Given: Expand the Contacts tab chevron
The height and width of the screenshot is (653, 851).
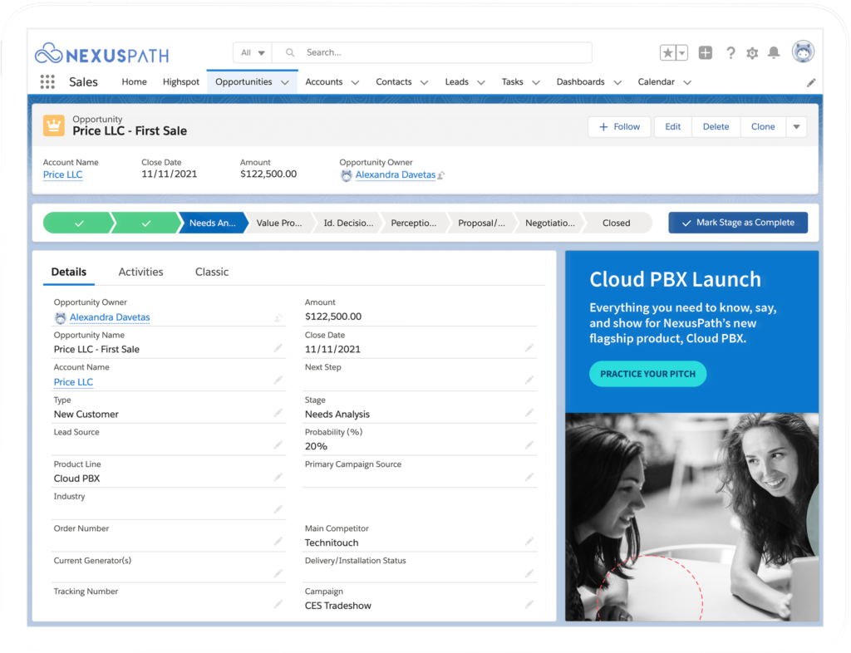Looking at the screenshot, I should click(424, 82).
